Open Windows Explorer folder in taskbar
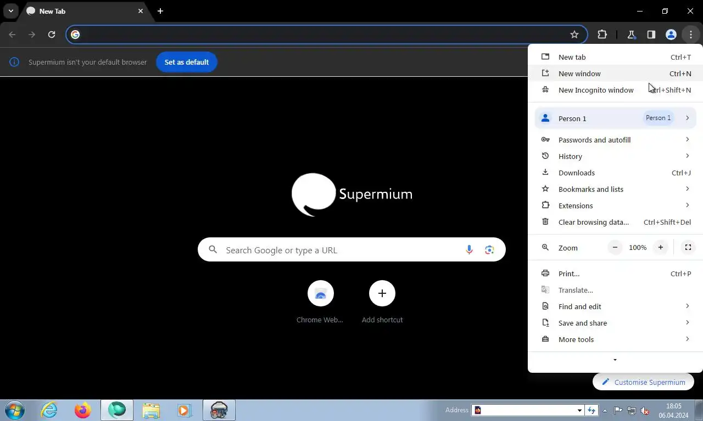703x421 pixels. click(151, 410)
